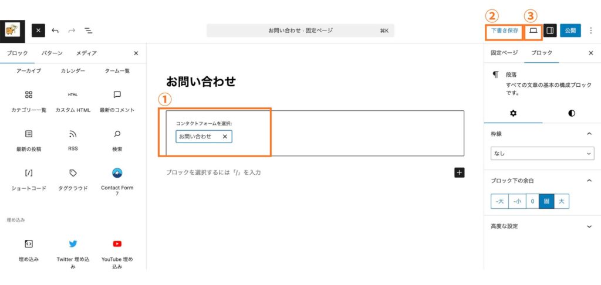This screenshot has width=601, height=285.
Task: Insert the Twitter embed block
Action: tap(73, 244)
